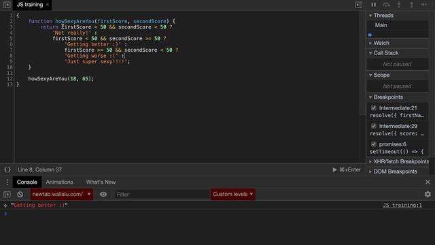Step over next function call

coord(386,5)
